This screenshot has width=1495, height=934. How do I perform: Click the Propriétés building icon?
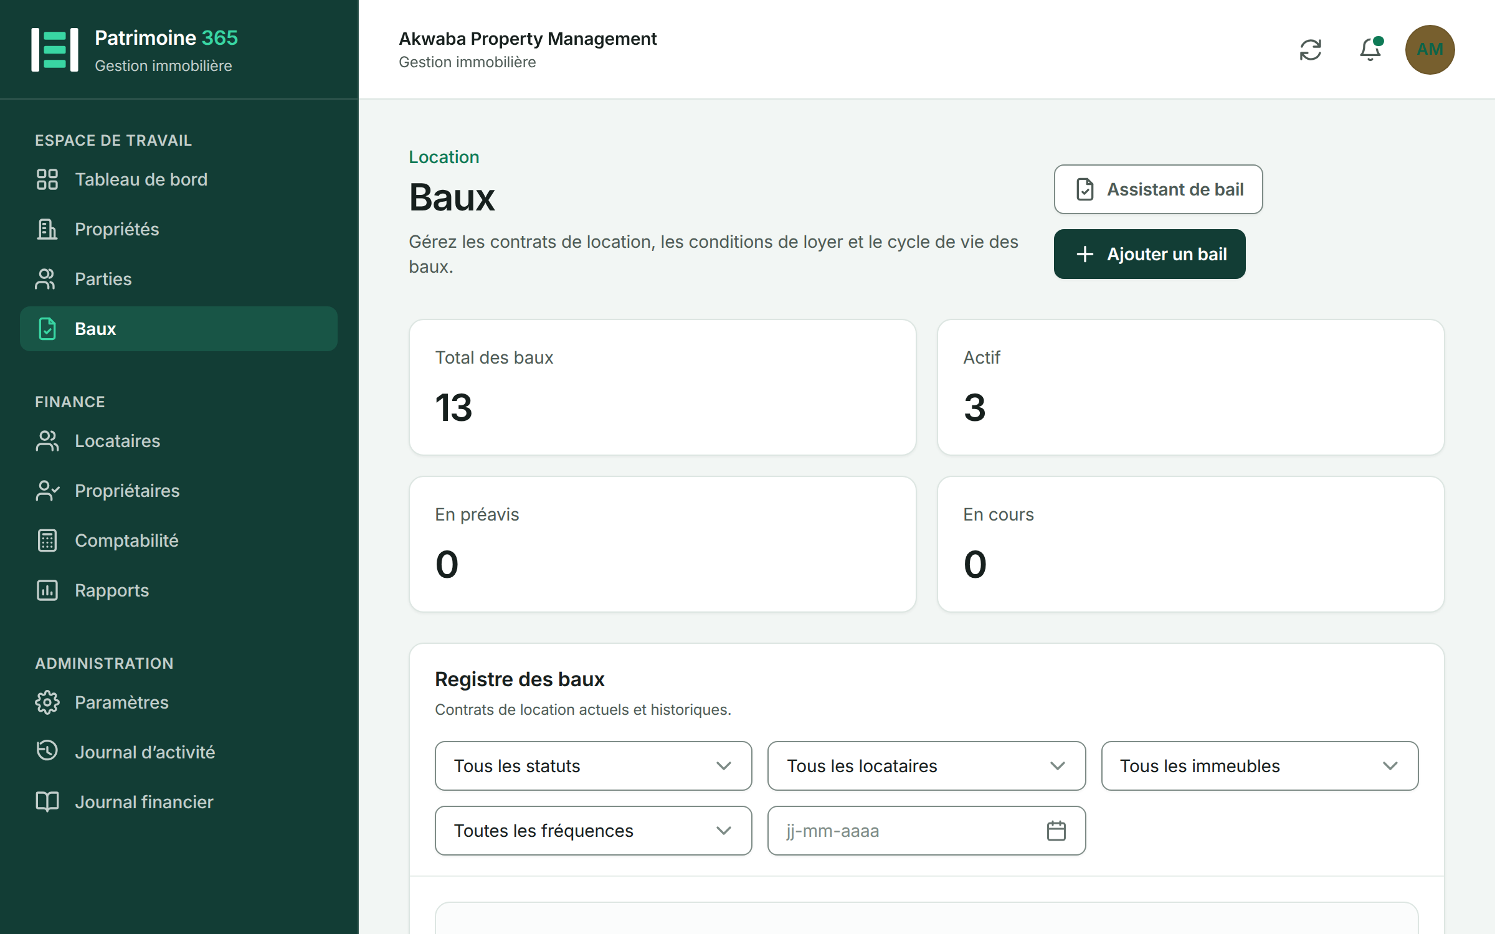click(47, 229)
